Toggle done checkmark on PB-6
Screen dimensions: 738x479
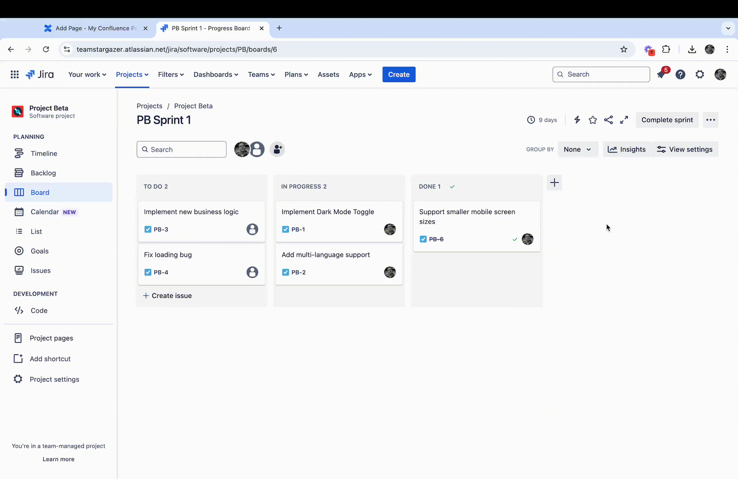click(x=514, y=239)
